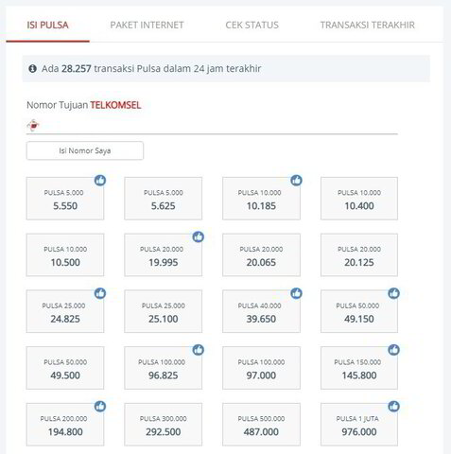
Task: Open the Cek Status tab
Action: [252, 25]
